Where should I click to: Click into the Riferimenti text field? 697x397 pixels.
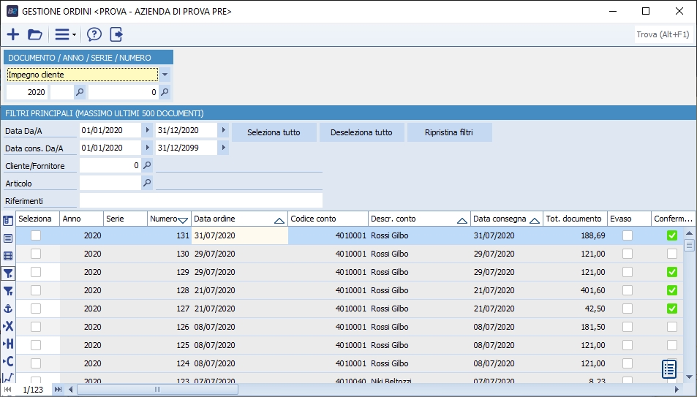[x=200, y=200]
